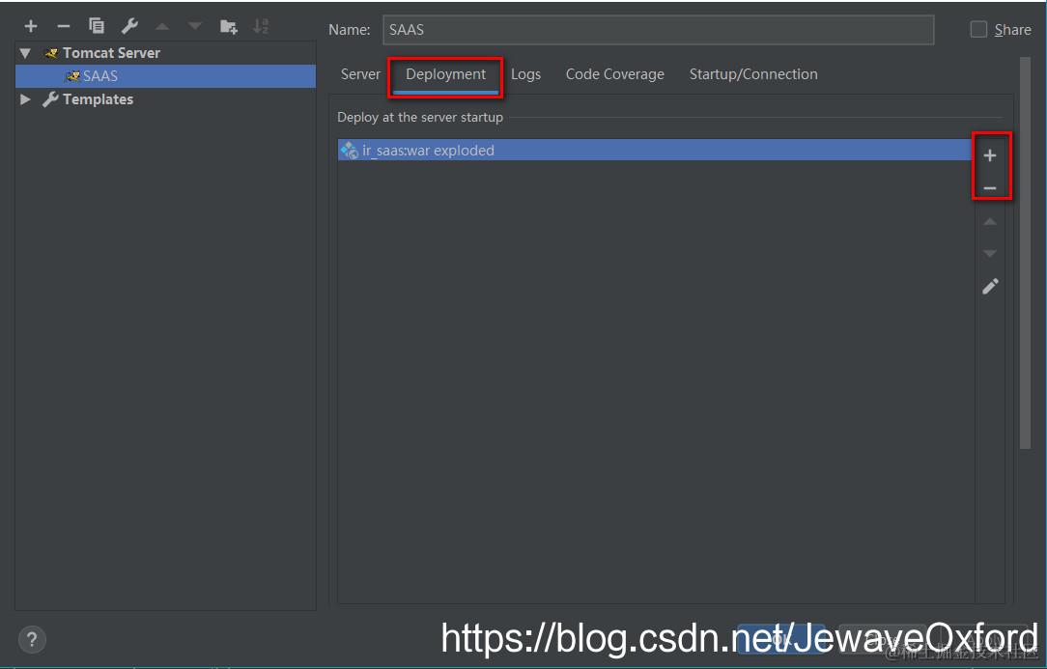Screen dimensions: 1047x669
Task: Expand the Templates tree node
Action: (x=25, y=99)
